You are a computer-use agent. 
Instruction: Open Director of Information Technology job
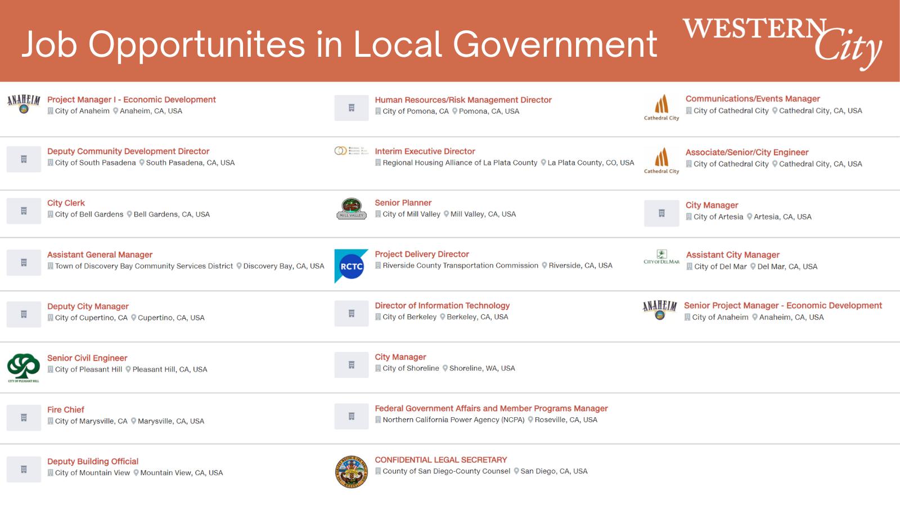pos(442,305)
